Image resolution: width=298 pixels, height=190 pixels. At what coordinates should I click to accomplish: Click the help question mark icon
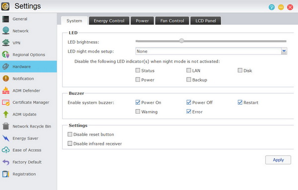[x=272, y=7]
